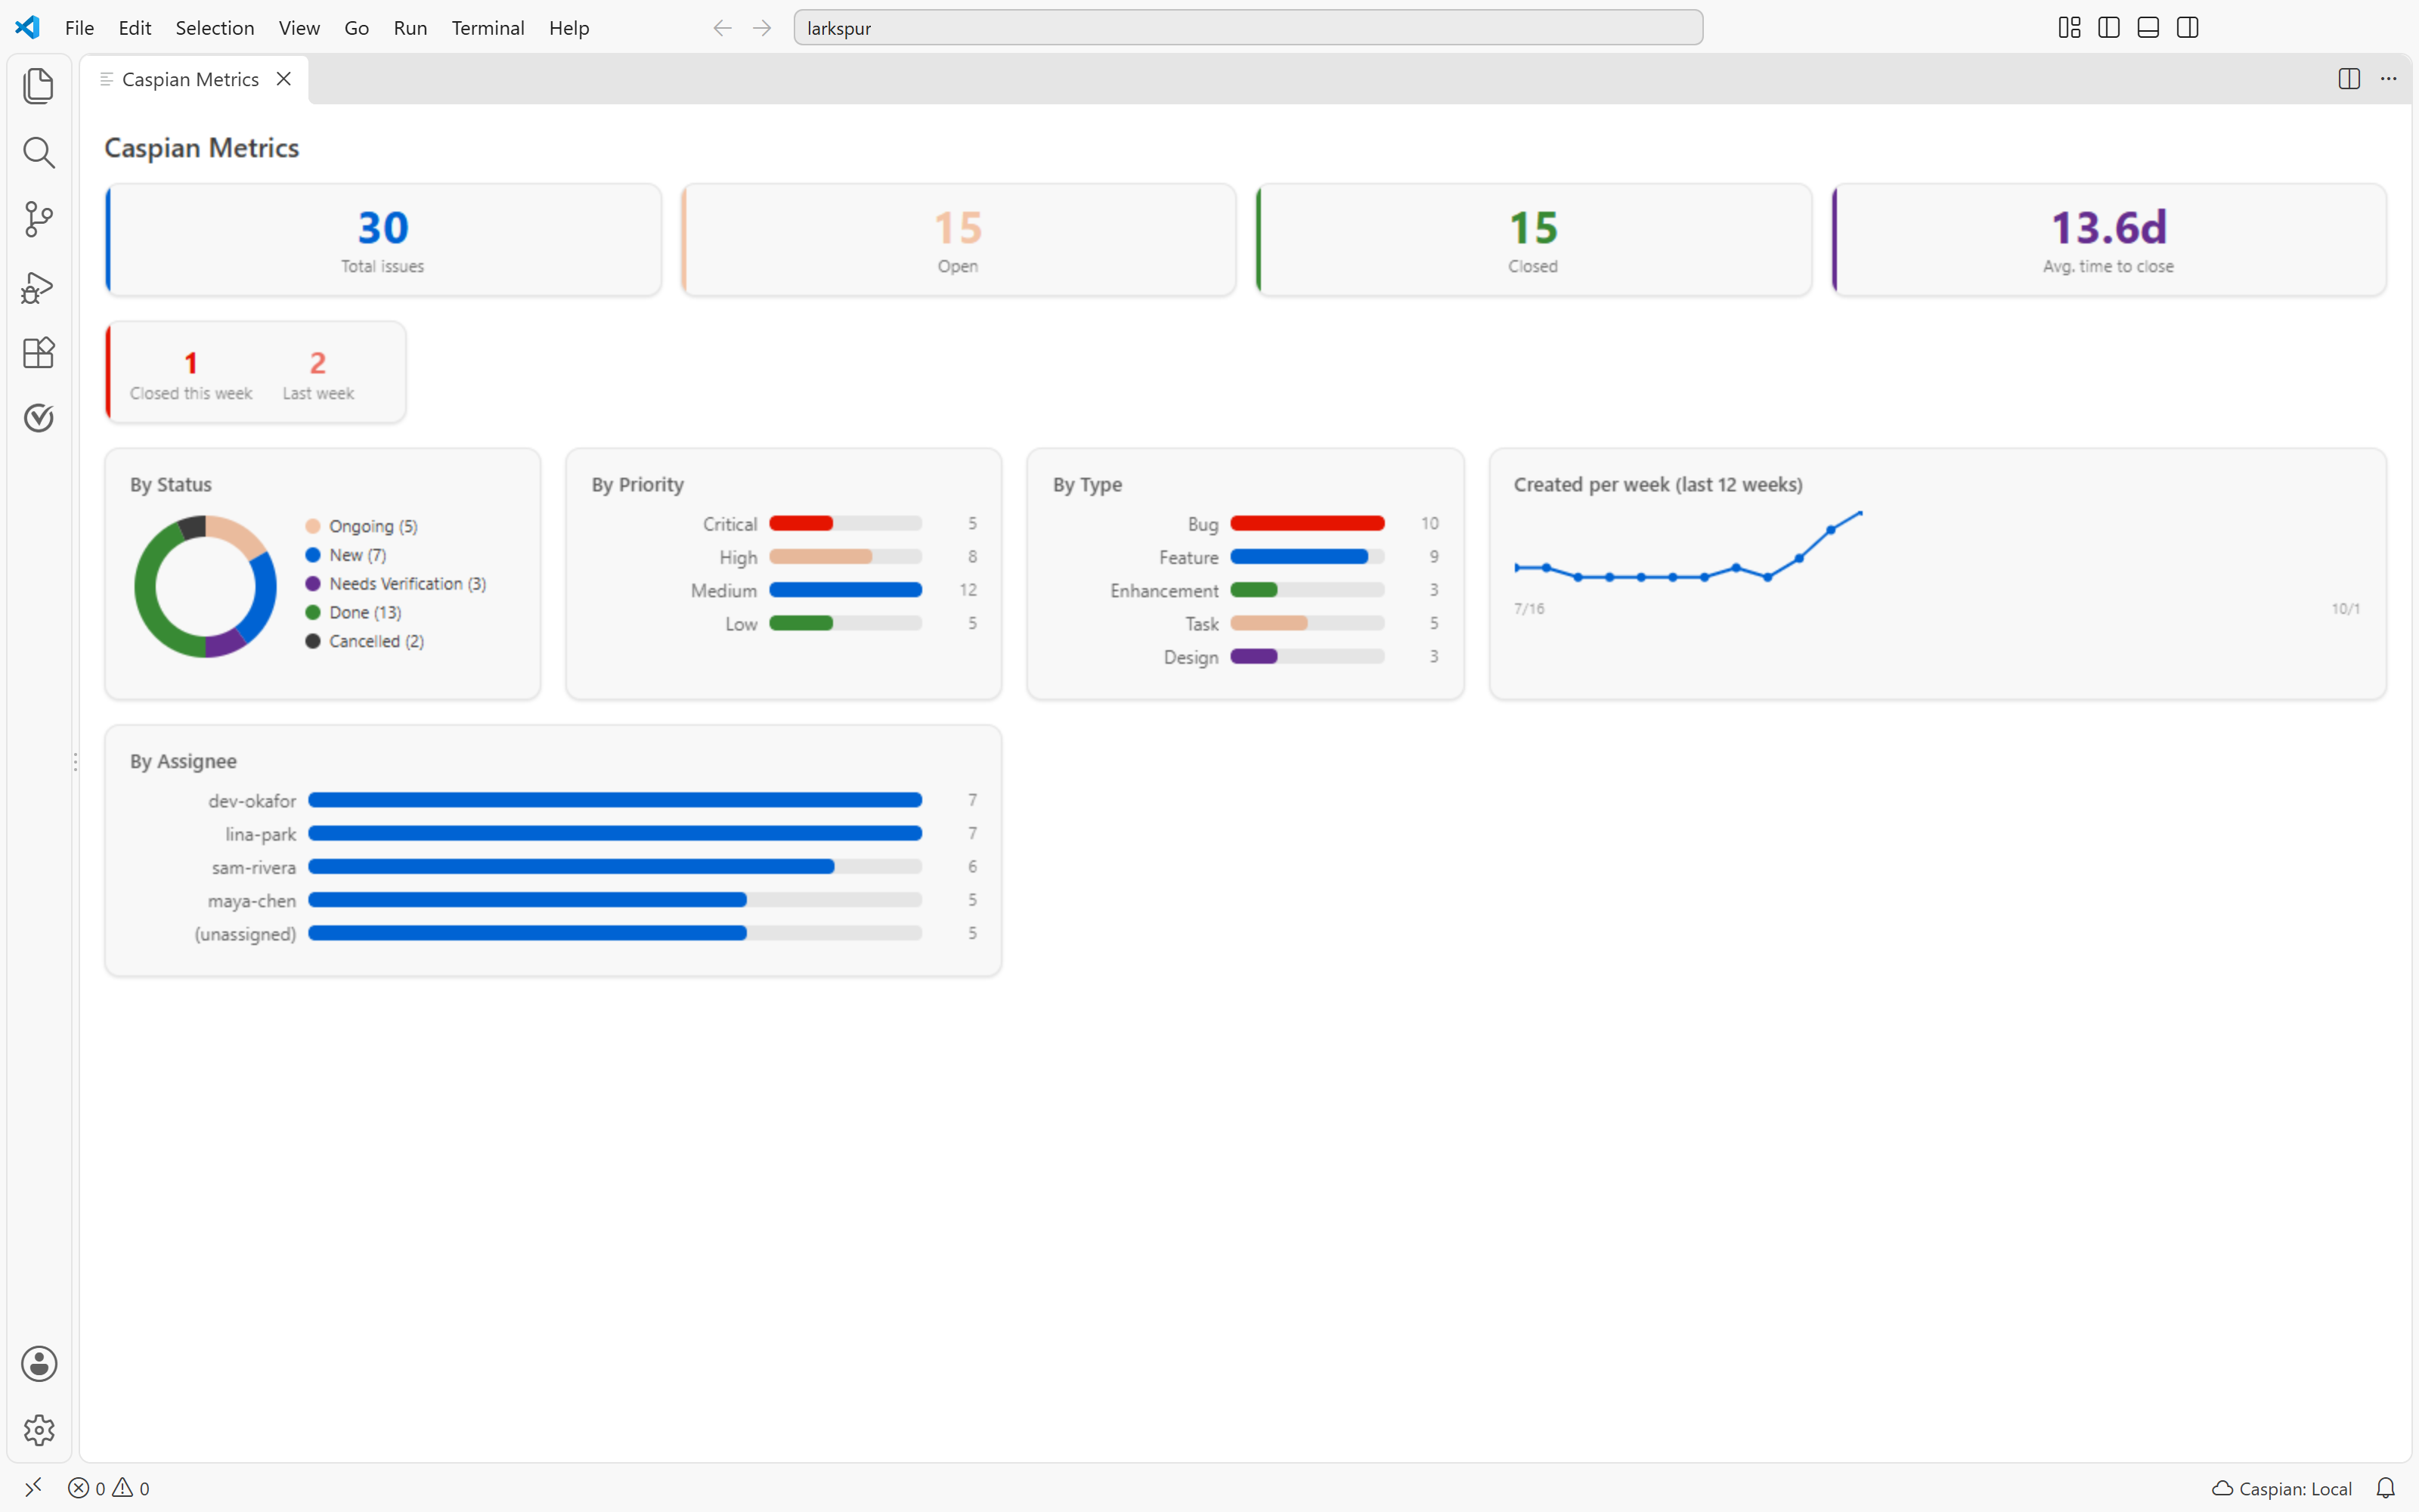Click the Critical priority bar
This screenshot has width=2419, height=1512.
(846, 523)
